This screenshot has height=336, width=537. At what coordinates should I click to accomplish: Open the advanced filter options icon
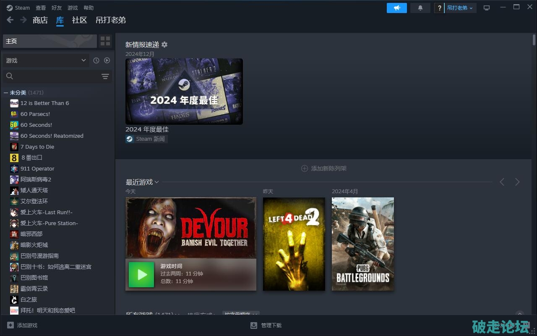[x=105, y=76]
